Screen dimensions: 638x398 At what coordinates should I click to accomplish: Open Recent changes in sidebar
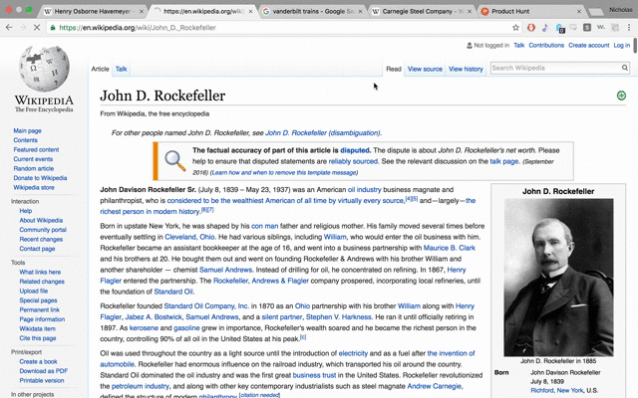point(41,239)
